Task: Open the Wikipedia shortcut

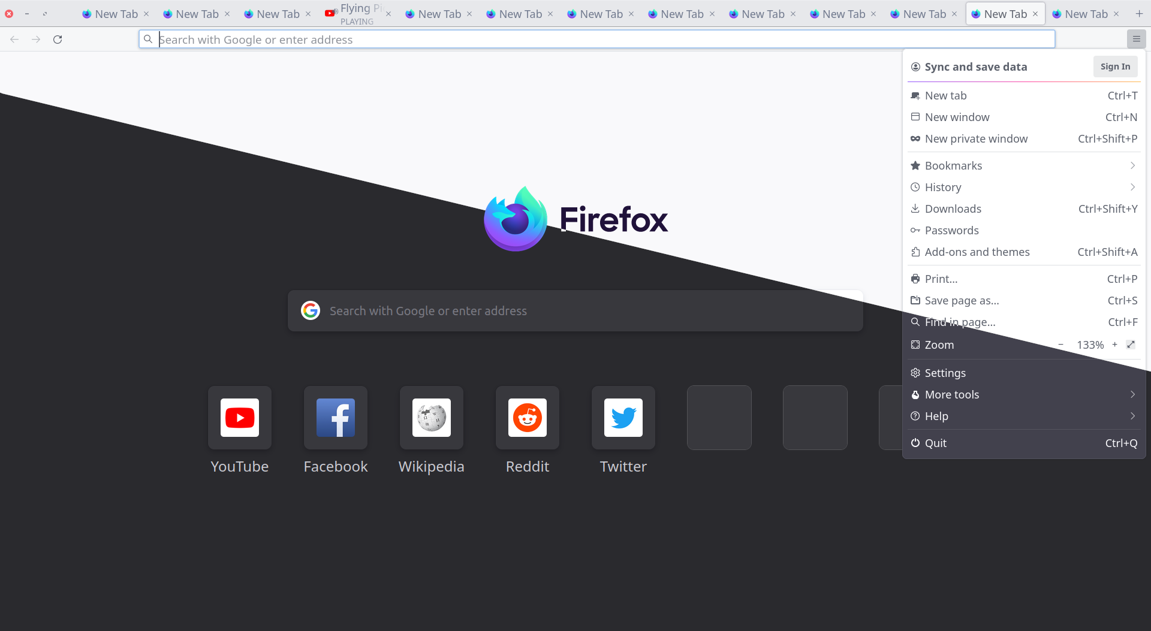Action: click(431, 418)
